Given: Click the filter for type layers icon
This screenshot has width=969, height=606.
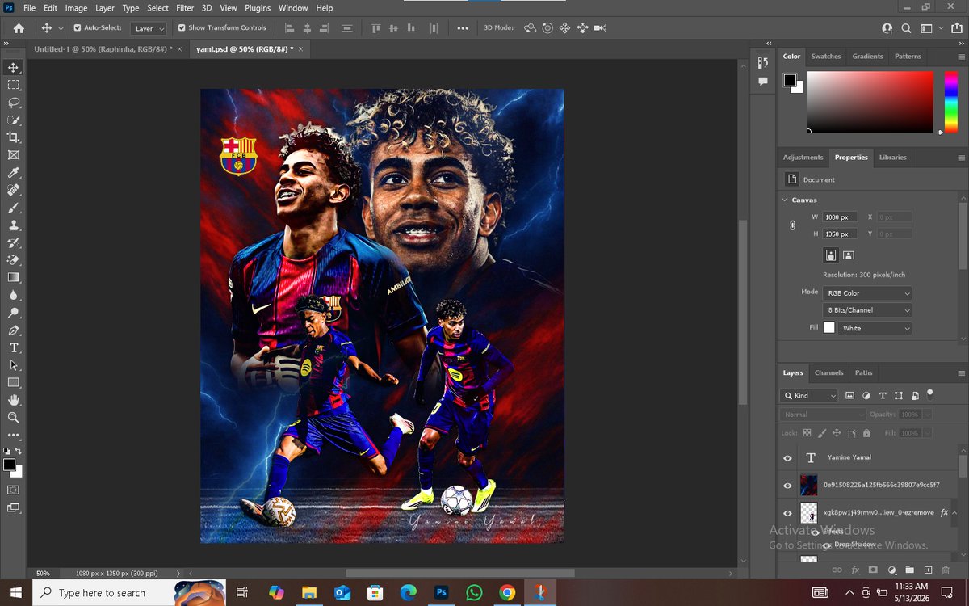Looking at the screenshot, I should (883, 396).
